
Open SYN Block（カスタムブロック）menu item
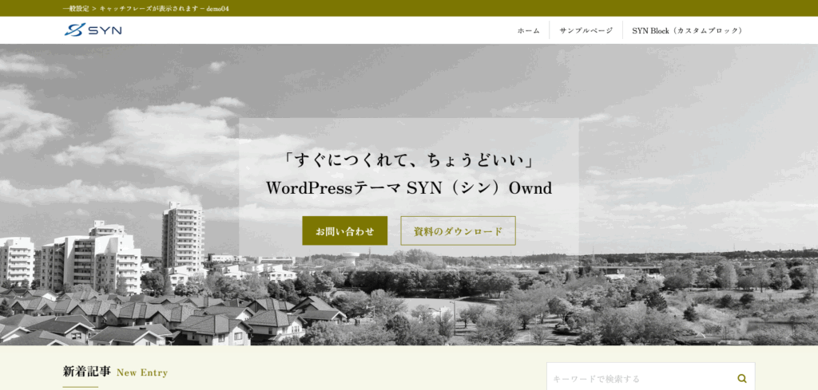(x=686, y=30)
